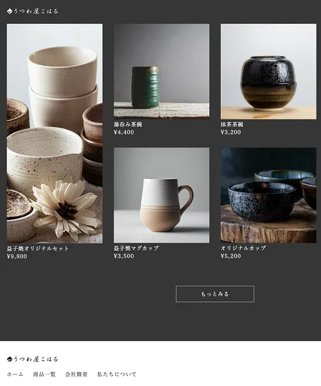The height and width of the screenshot is (386, 321).
Task: Select the 益子焼オリジナルセット product title
Action: 38,248
